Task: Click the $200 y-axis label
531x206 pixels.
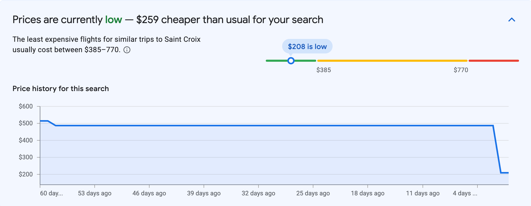Action: (26, 174)
